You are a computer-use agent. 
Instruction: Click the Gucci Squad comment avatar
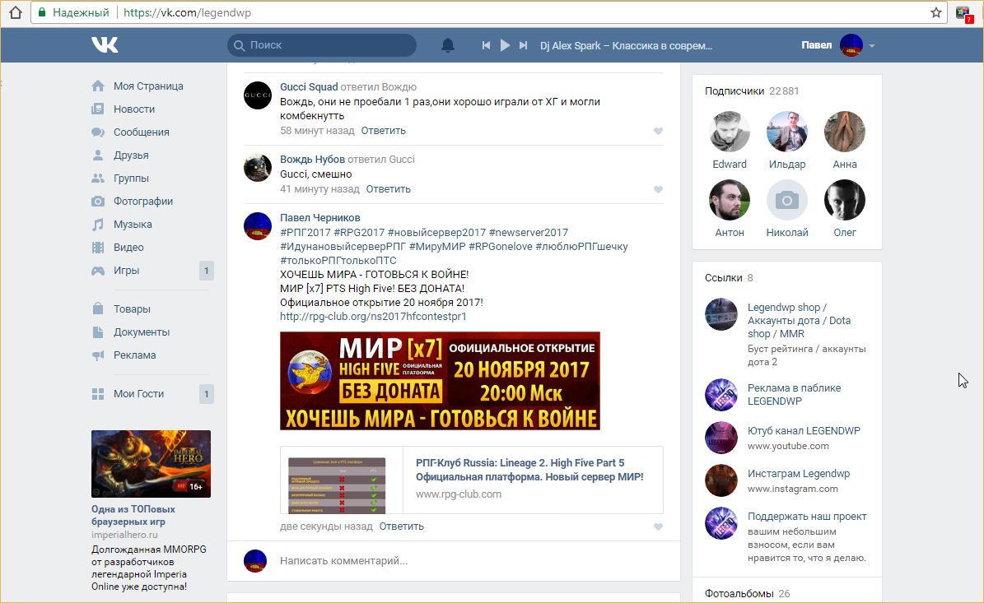point(257,95)
